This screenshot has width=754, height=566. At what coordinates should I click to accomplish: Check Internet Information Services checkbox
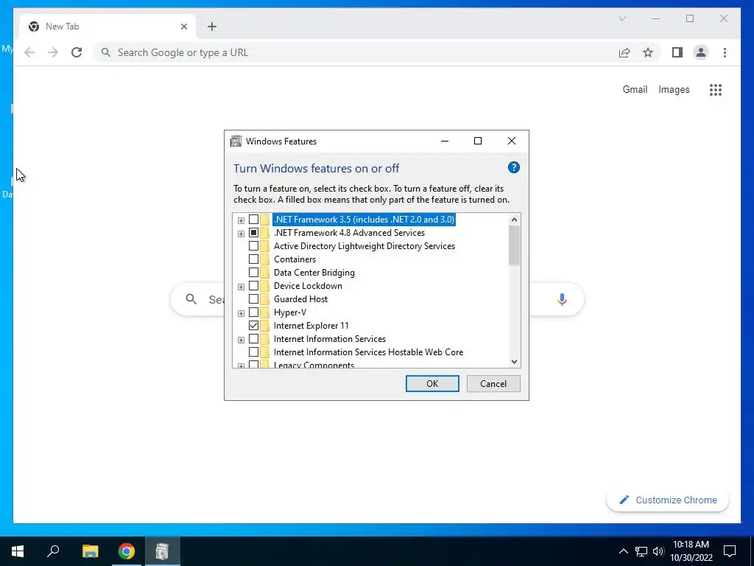253,339
